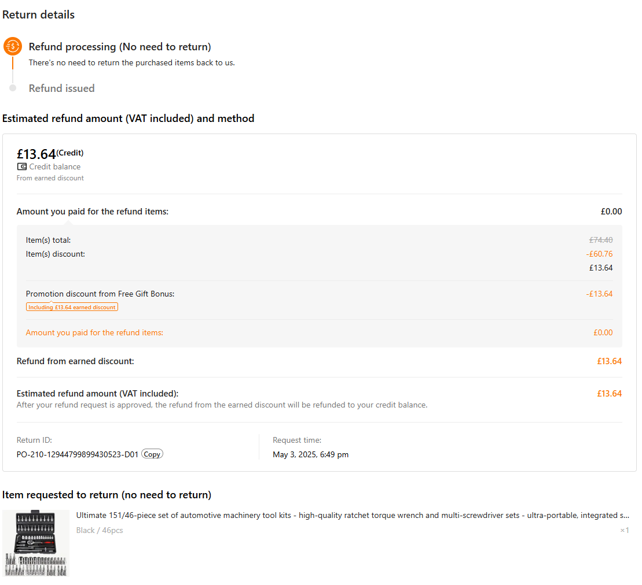642x585 pixels.
Task: Click the 'Refund from earned discount' row label
Action: coord(75,361)
